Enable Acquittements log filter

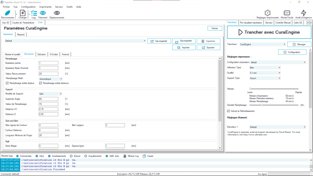click(x=86, y=156)
